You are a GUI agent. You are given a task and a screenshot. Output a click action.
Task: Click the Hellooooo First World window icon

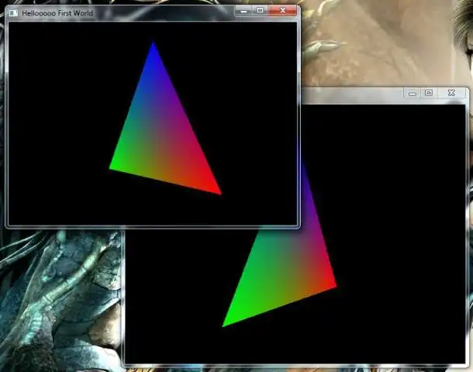click(13, 13)
